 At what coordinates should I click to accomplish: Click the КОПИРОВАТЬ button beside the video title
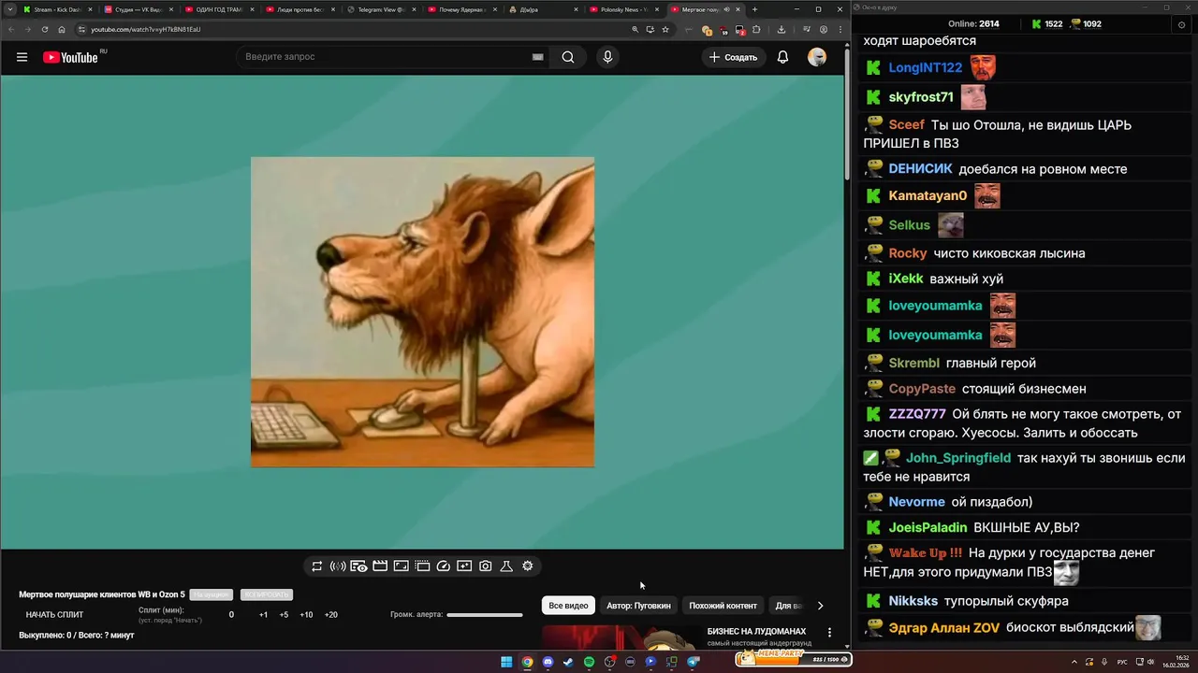267,594
